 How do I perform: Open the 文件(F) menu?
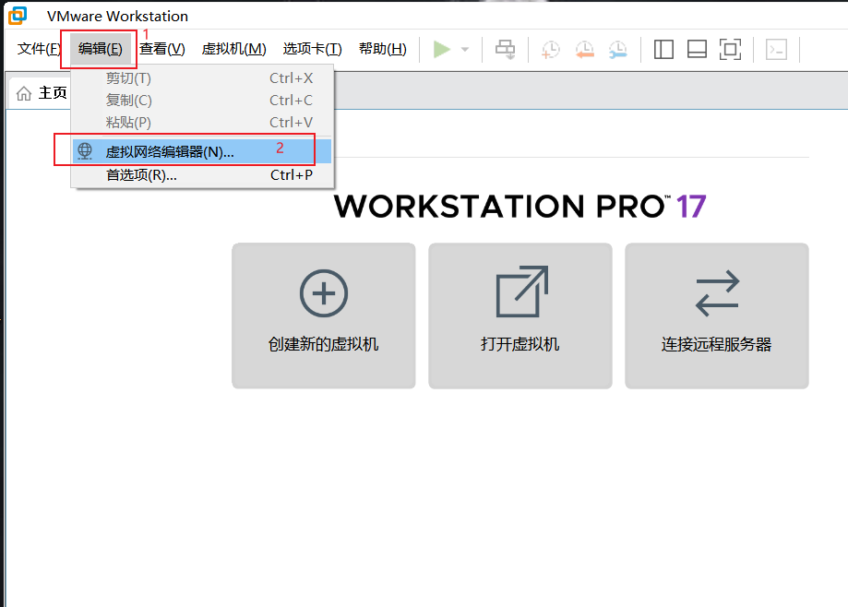(39, 49)
